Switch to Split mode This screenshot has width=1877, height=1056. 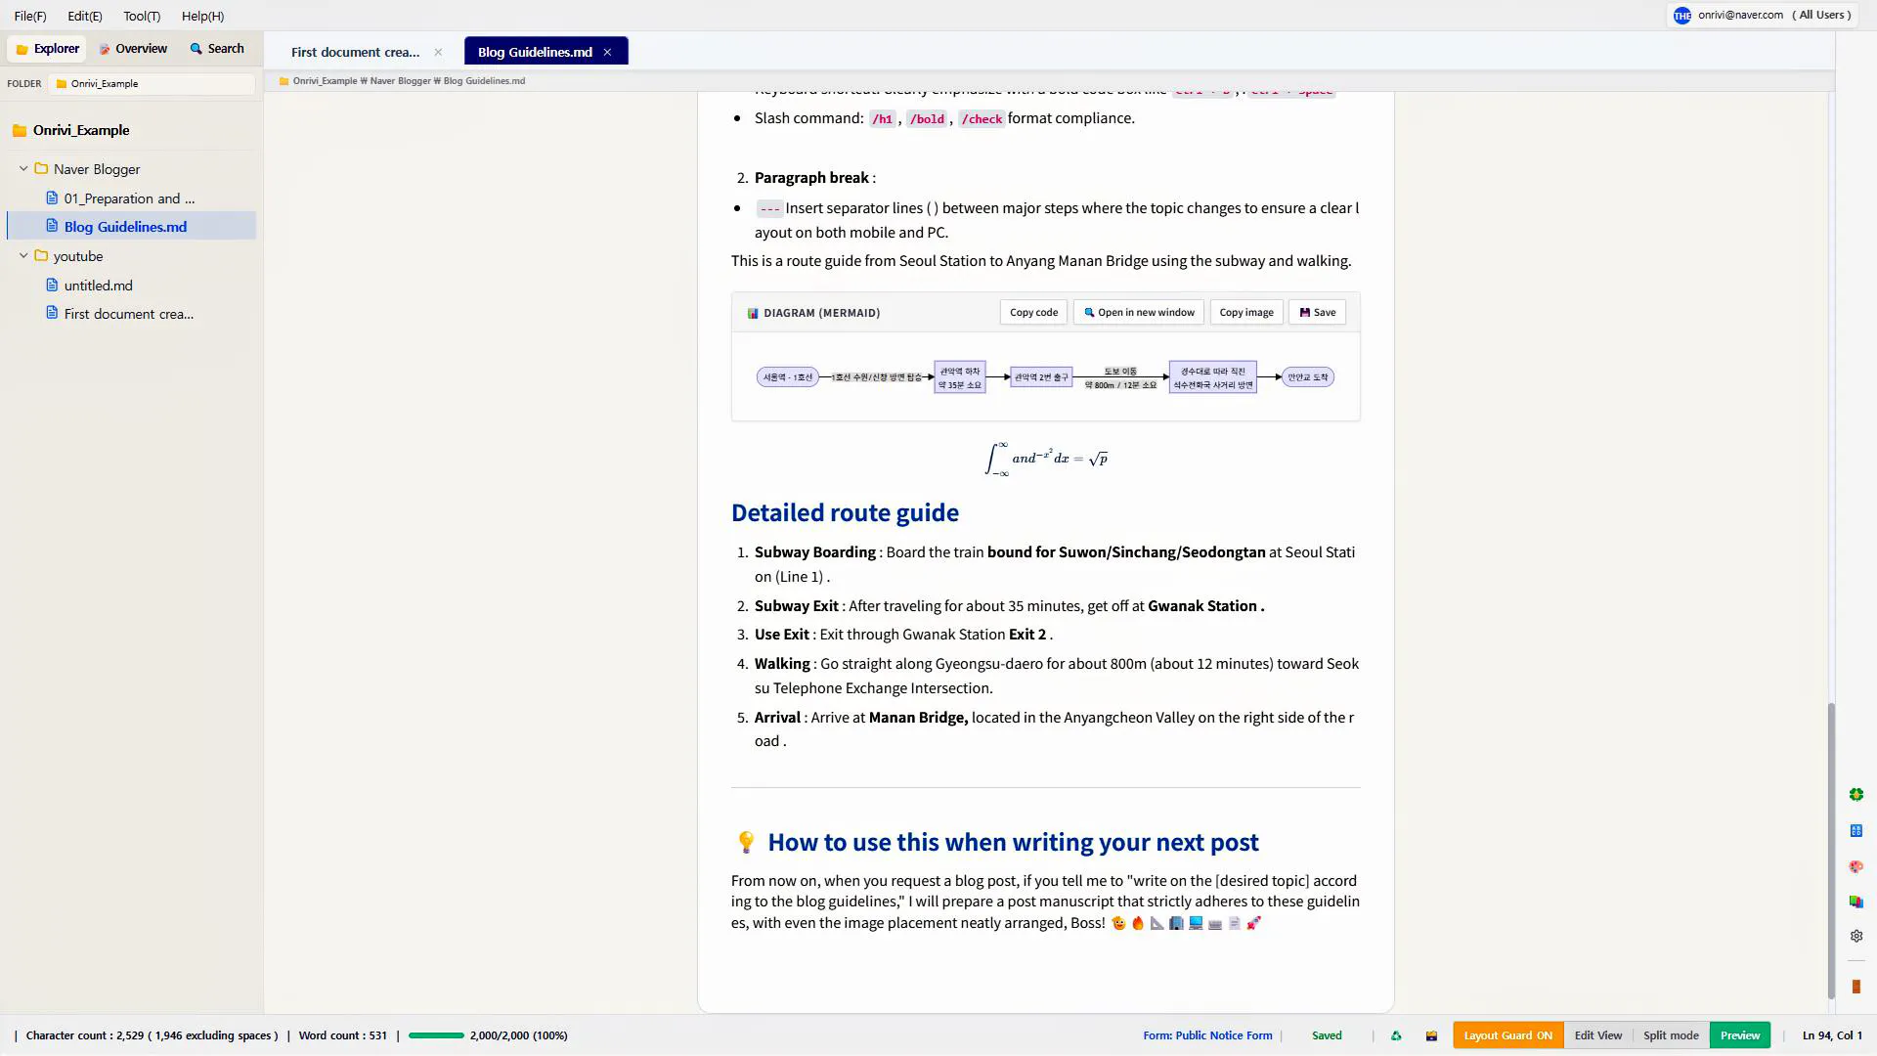click(x=1671, y=1035)
